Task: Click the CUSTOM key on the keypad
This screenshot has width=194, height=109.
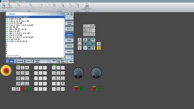Action: 93,30
